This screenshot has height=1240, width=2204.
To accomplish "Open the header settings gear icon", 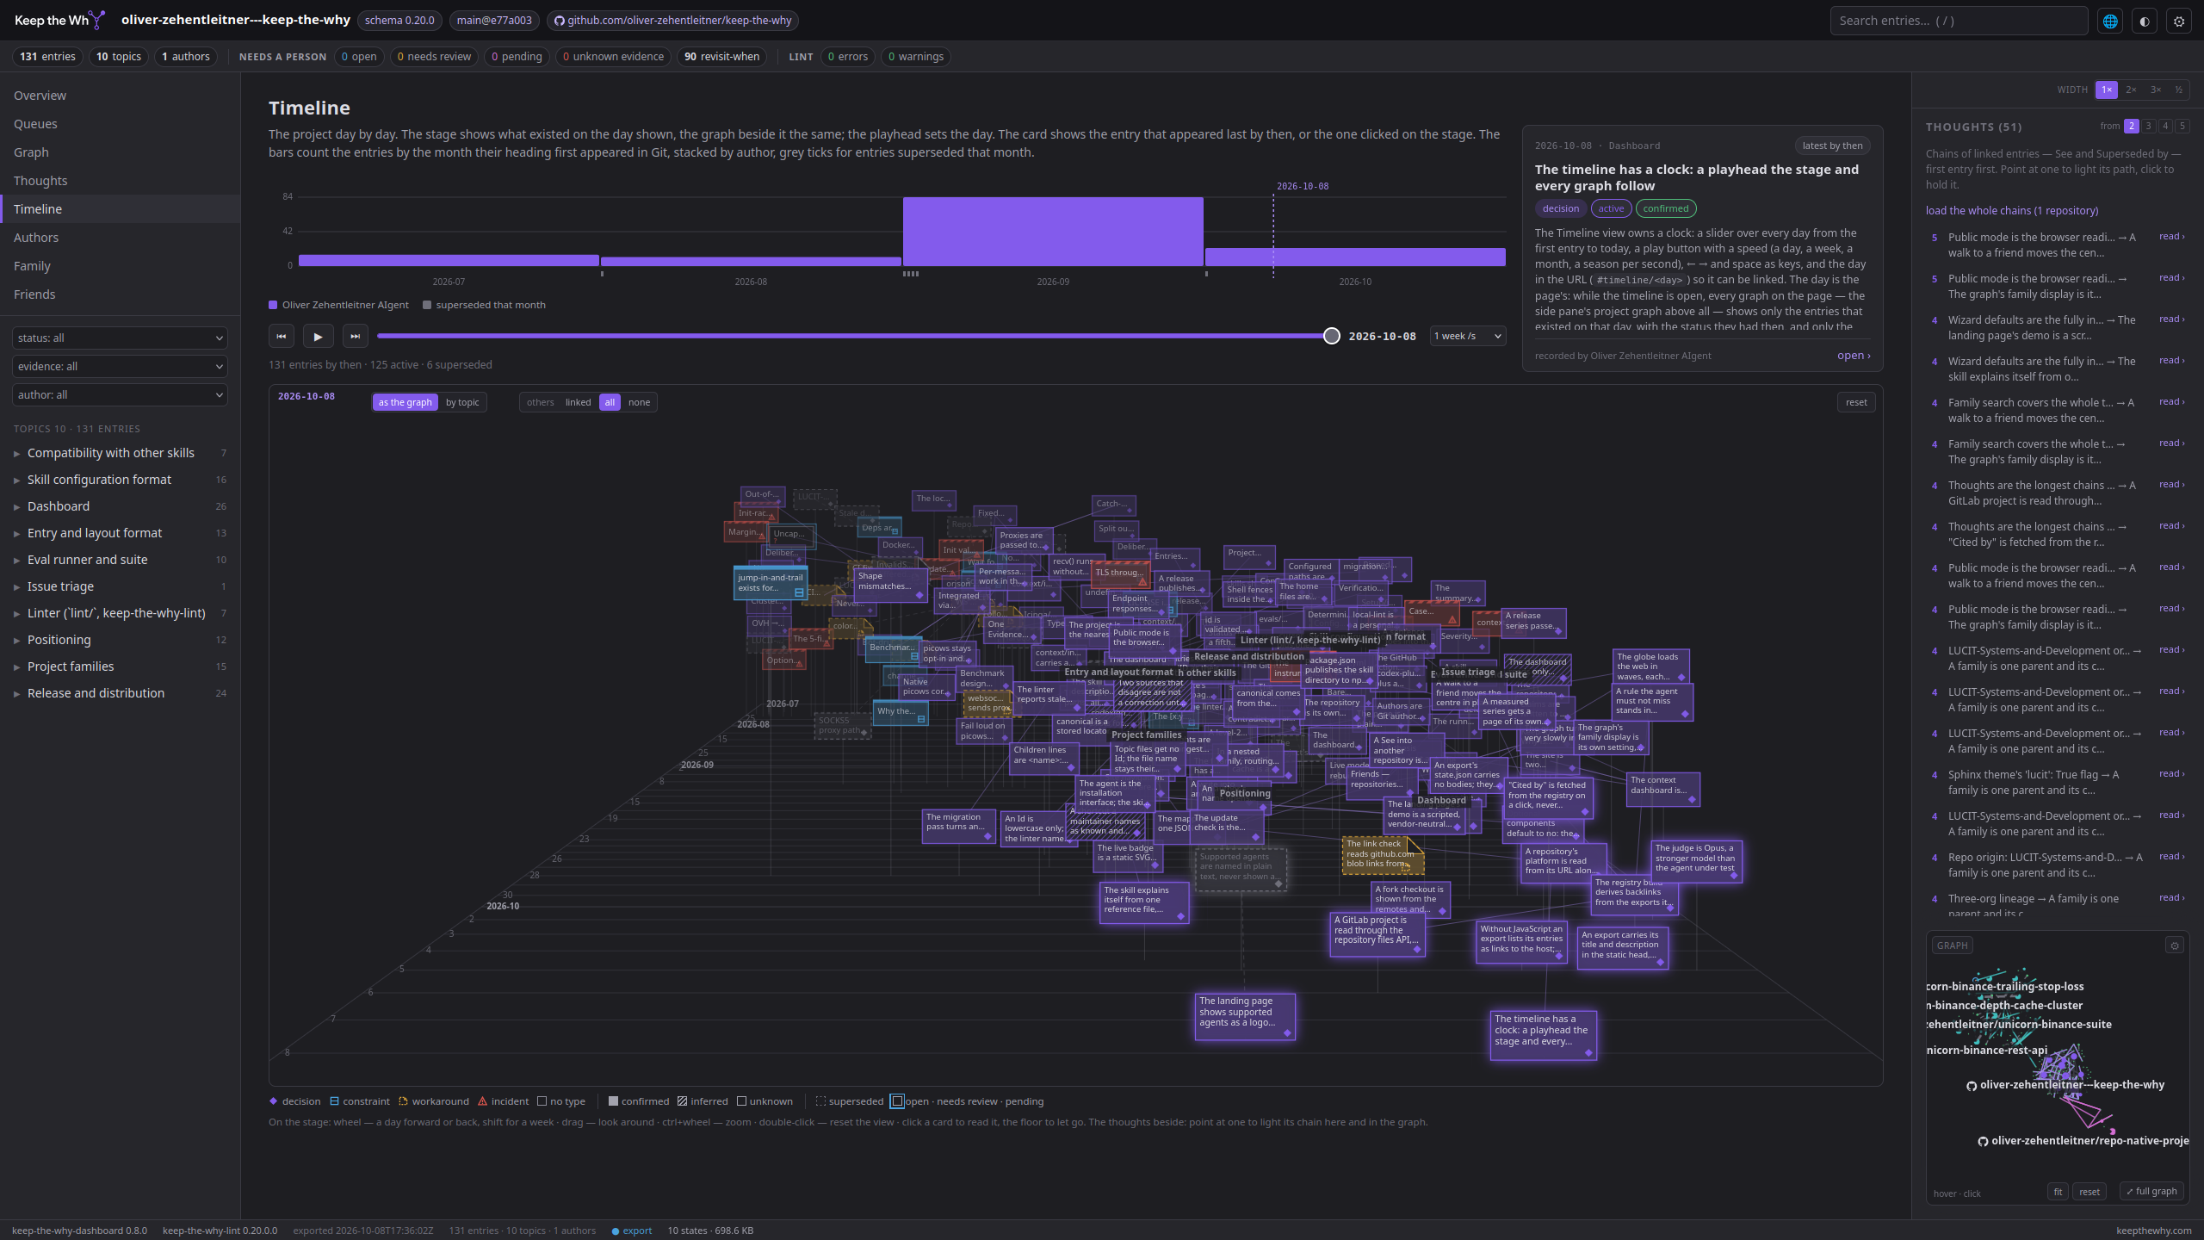I will (2179, 21).
